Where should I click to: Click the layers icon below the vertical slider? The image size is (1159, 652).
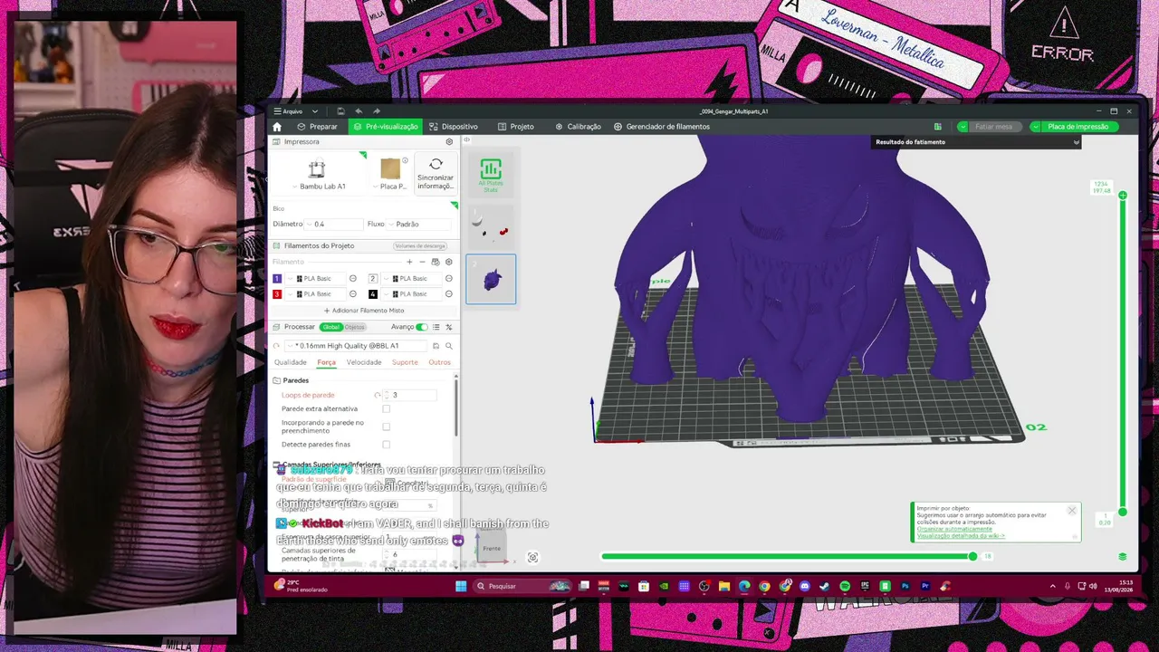[1123, 557]
